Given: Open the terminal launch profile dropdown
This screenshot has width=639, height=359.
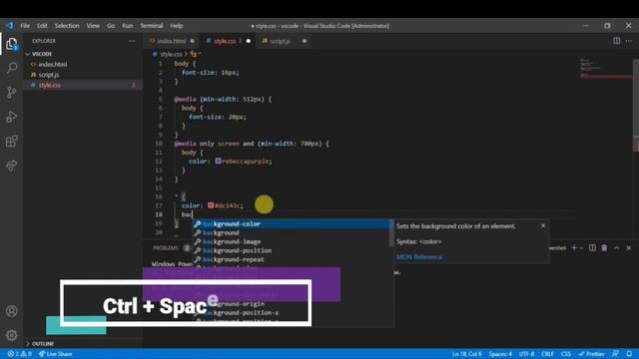Looking at the screenshot, I should pos(581,247).
